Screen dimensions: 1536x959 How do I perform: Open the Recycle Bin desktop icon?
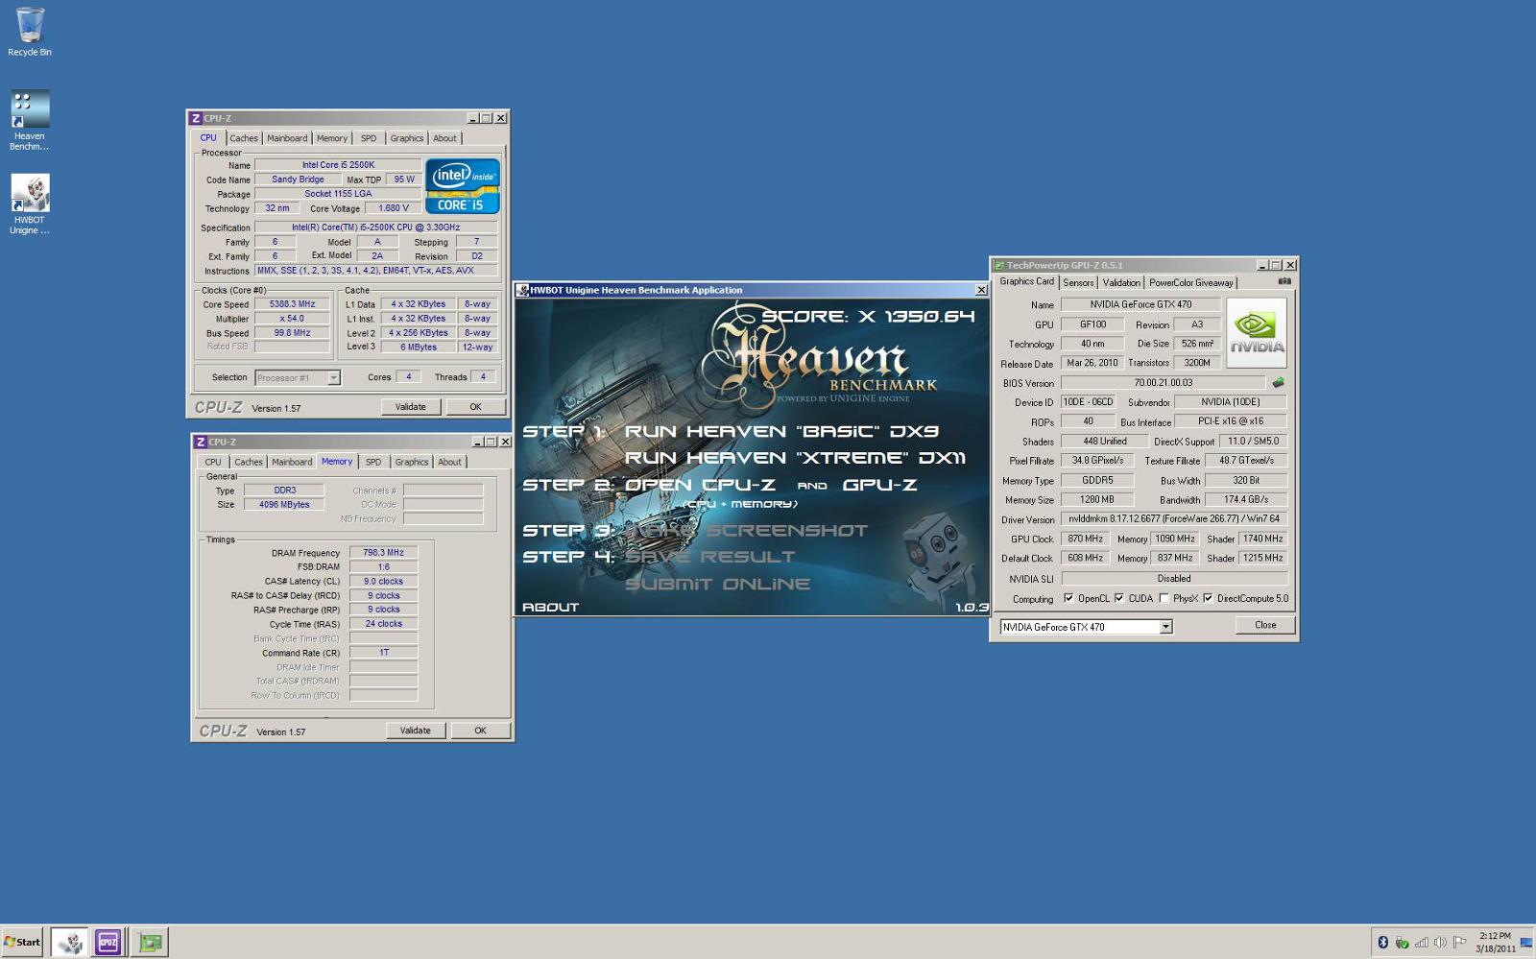point(30,31)
